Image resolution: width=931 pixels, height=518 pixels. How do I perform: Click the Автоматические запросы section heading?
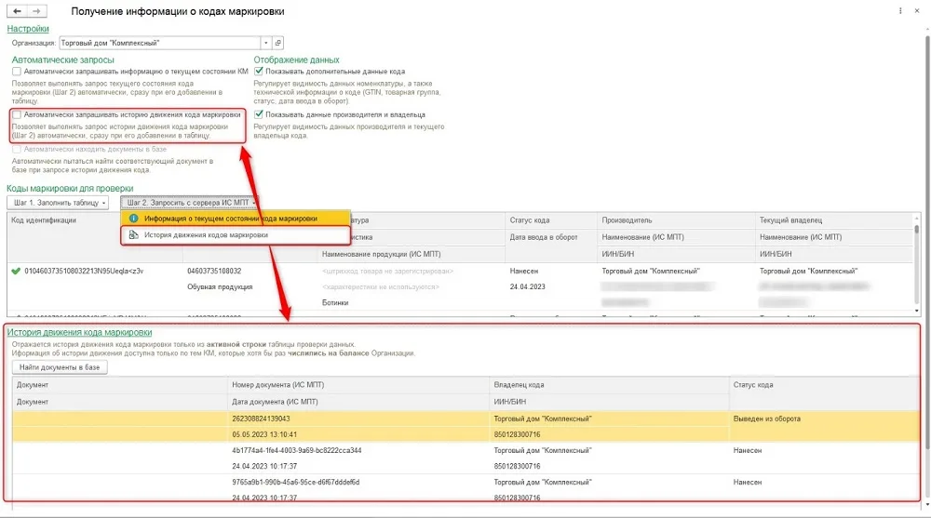coord(63,60)
